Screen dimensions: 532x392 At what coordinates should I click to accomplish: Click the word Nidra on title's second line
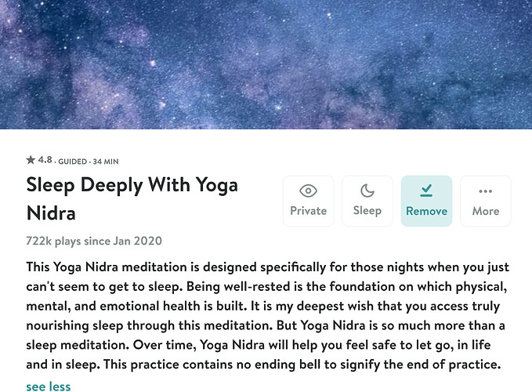click(51, 213)
